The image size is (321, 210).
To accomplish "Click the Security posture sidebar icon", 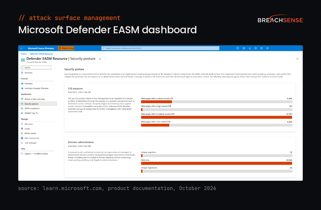I will point(22,104).
